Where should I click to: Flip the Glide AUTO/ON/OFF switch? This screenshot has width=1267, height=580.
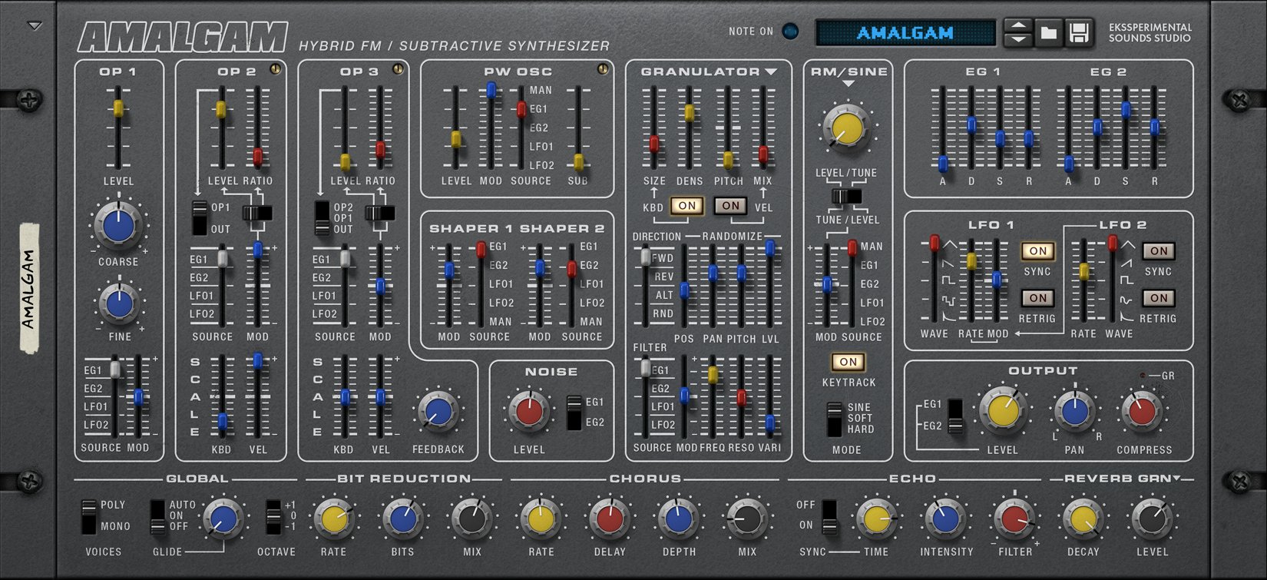coord(157,516)
